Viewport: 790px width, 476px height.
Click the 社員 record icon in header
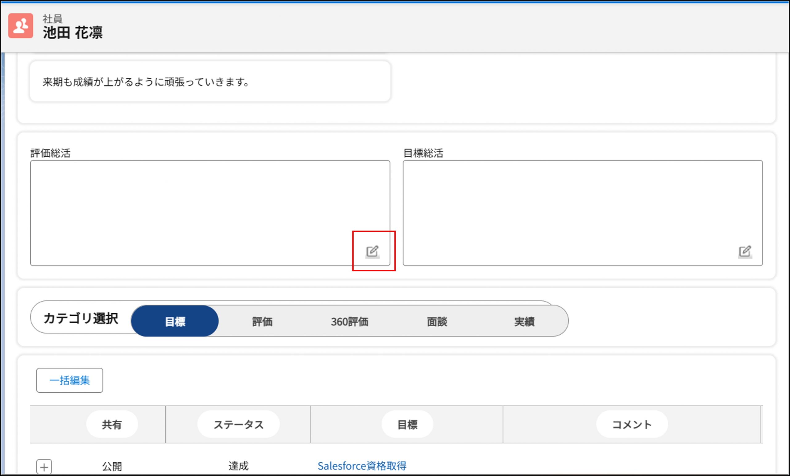(21, 26)
